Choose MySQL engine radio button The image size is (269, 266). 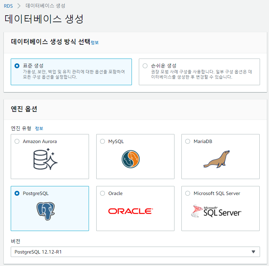click(x=102, y=141)
